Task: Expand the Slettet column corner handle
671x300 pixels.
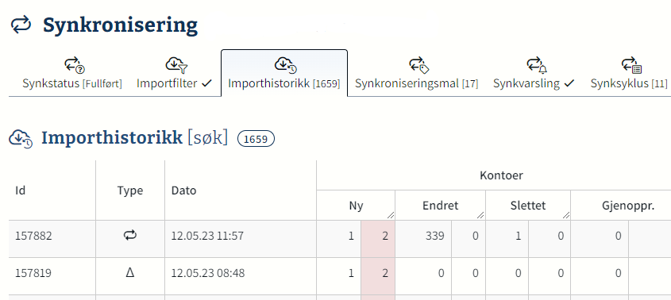Action: pos(565,216)
